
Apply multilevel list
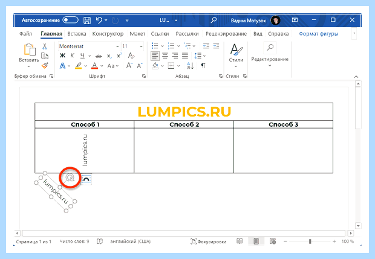(x=187, y=46)
